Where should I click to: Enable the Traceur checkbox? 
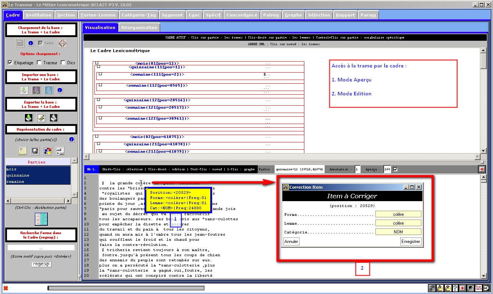click(x=39, y=63)
